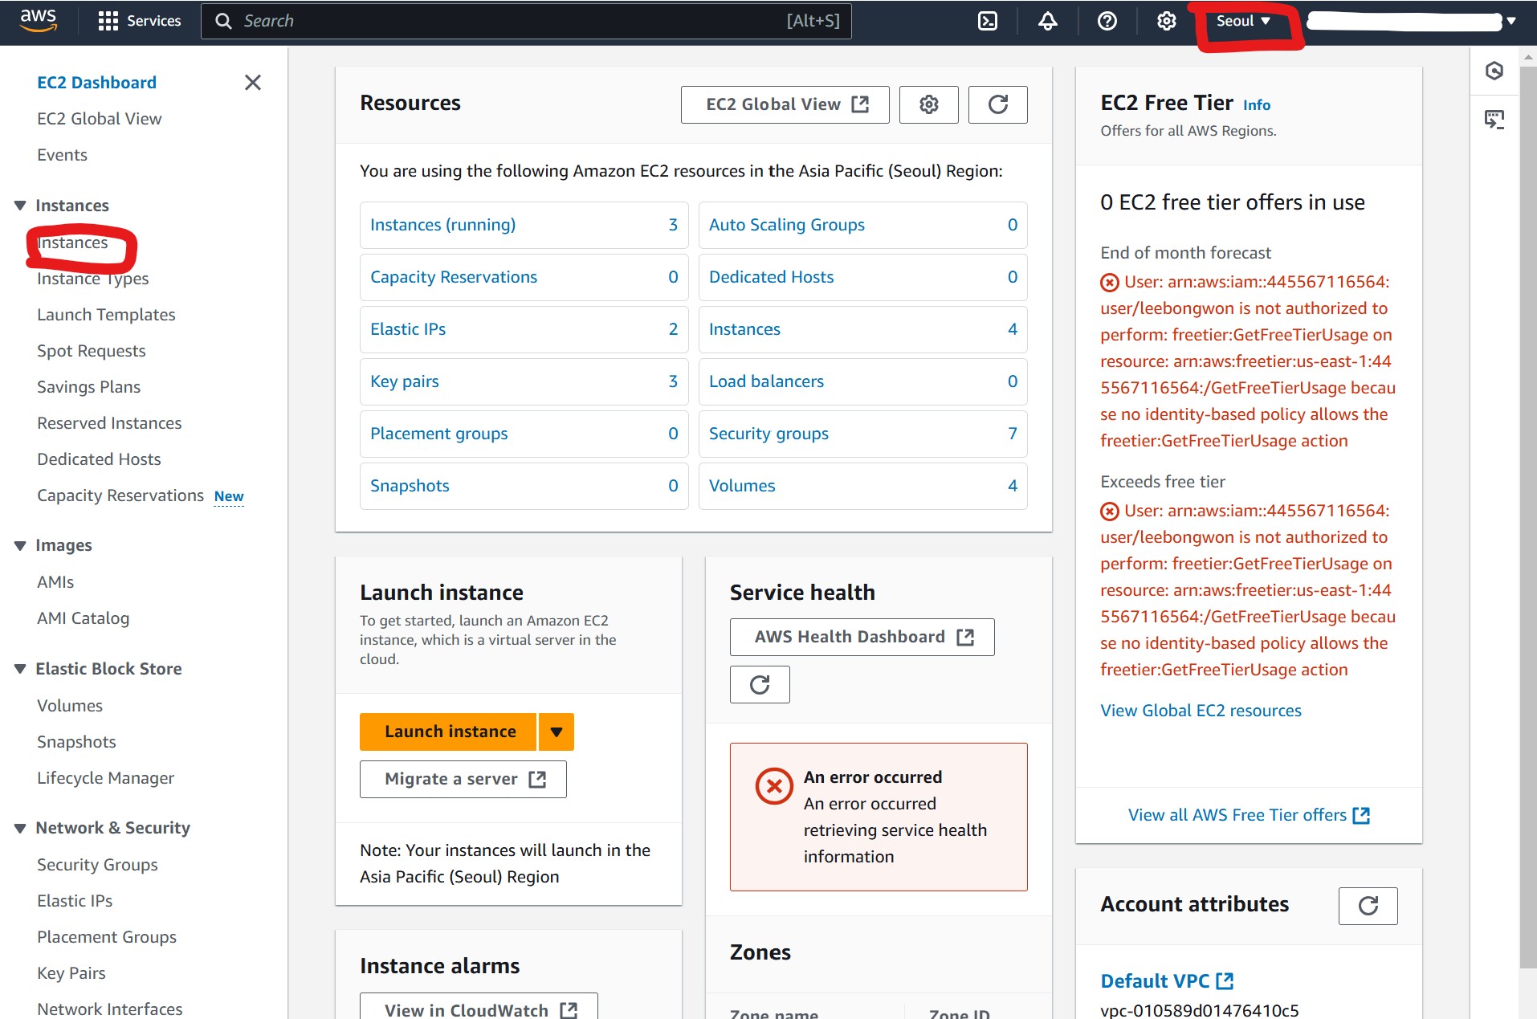Click the Launch instance button
Screen dimensions: 1537x1019
(448, 732)
